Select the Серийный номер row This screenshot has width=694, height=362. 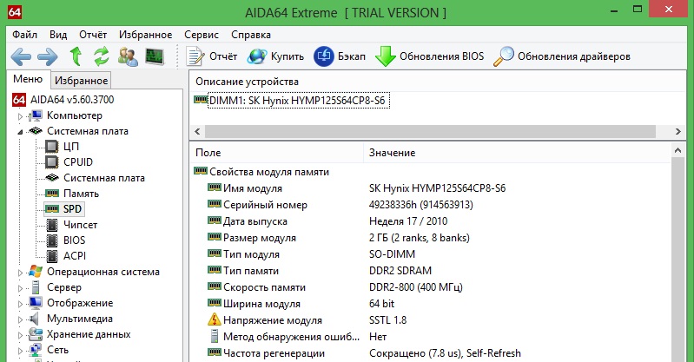tap(265, 205)
